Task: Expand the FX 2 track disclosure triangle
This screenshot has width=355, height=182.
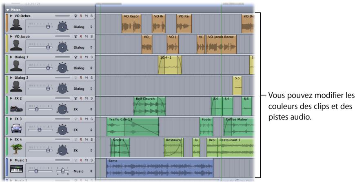Action: point(11,98)
